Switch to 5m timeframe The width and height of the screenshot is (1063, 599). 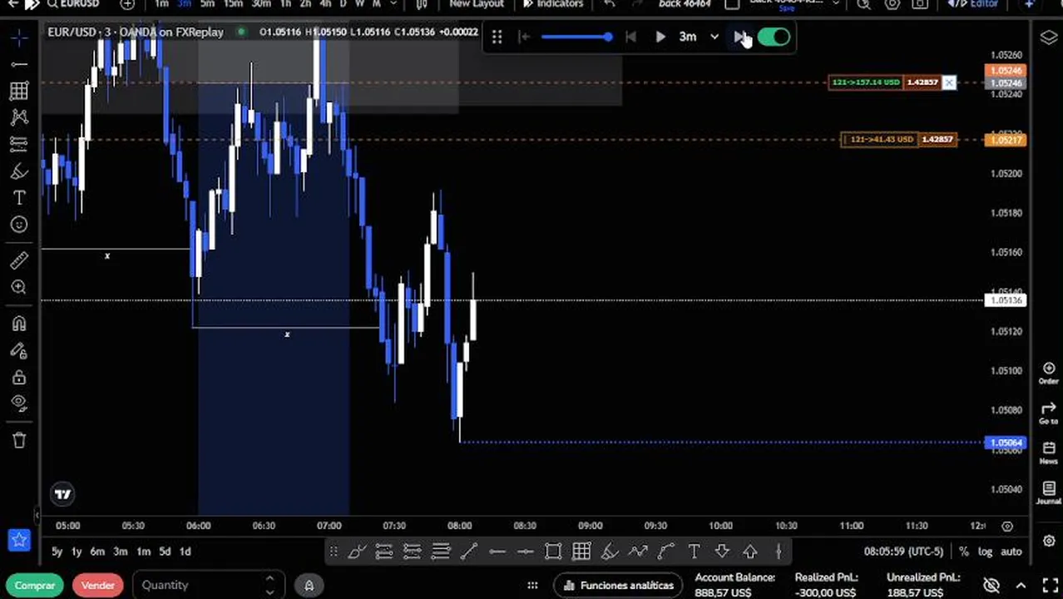(207, 4)
